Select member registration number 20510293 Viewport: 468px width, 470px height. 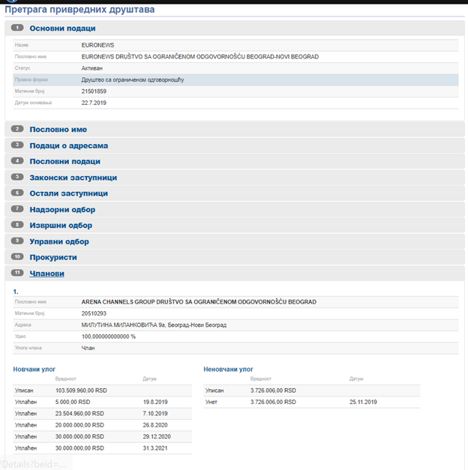coord(94,313)
